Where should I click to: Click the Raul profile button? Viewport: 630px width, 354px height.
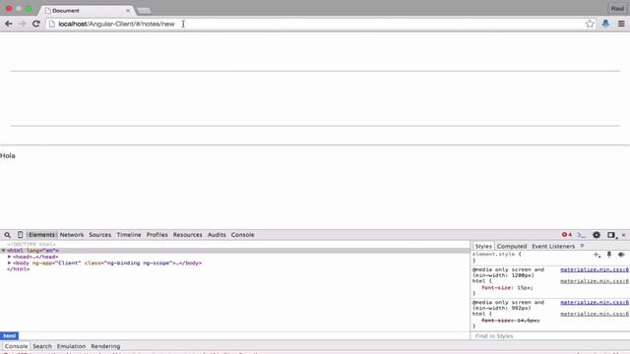[617, 9]
